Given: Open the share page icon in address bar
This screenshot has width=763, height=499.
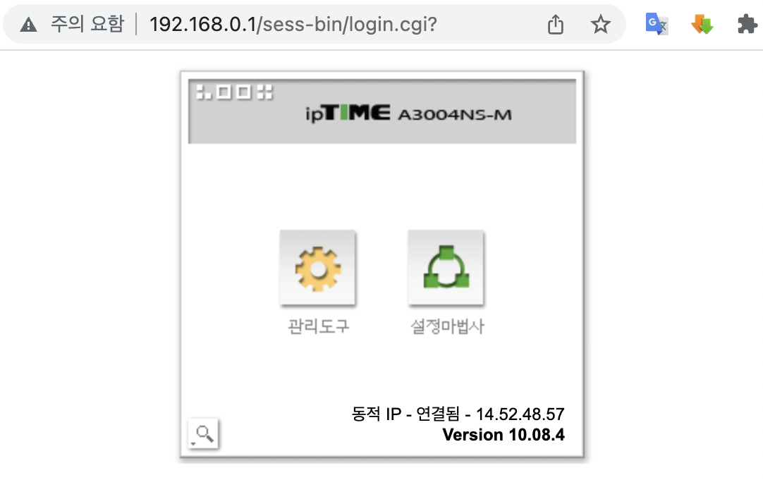Looking at the screenshot, I should [556, 25].
